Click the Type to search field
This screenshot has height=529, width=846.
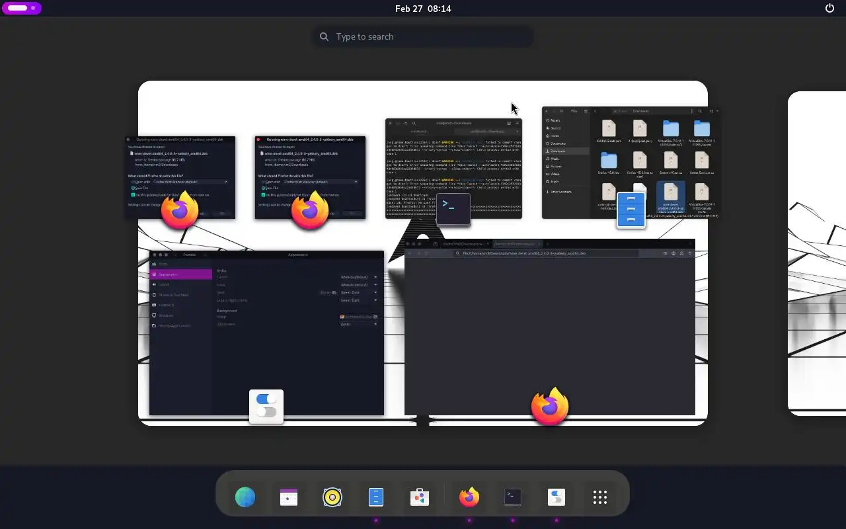pos(423,36)
